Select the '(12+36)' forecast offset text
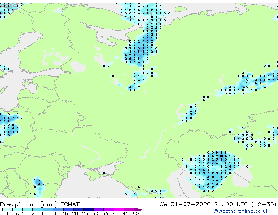Viewport: 278px width, 215px height. (x=264, y=204)
